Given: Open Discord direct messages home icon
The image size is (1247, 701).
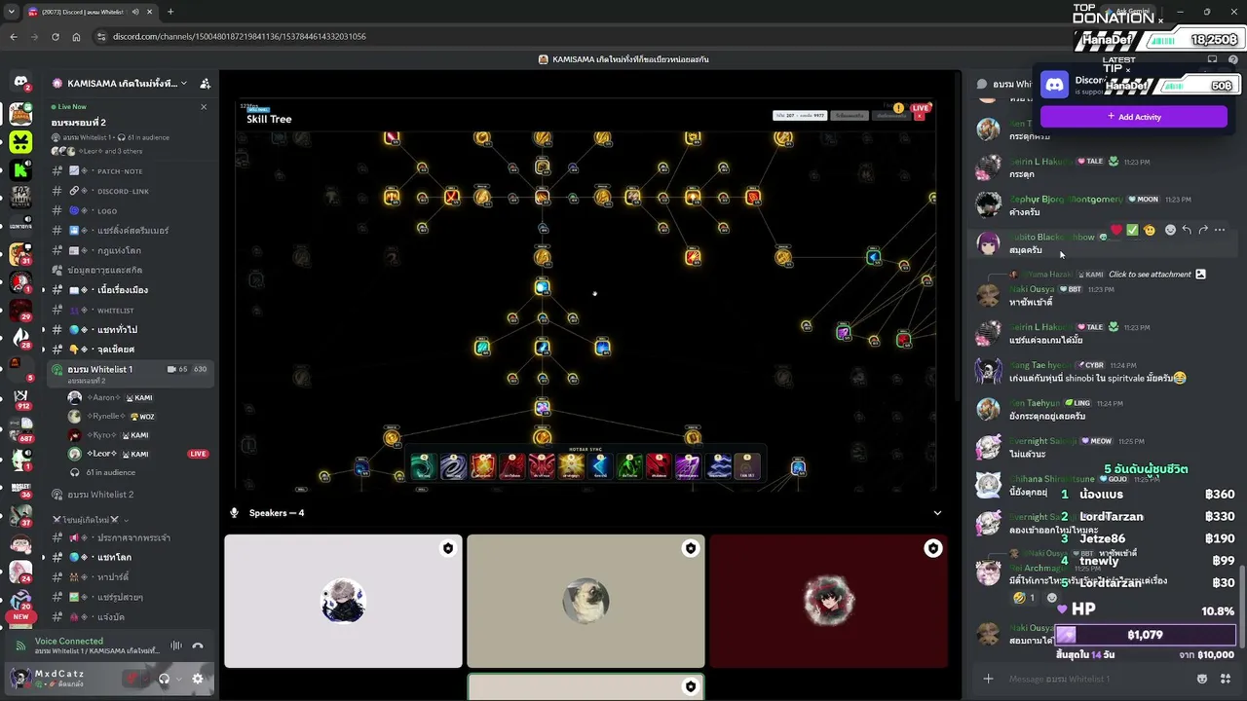Looking at the screenshot, I should (x=20, y=83).
